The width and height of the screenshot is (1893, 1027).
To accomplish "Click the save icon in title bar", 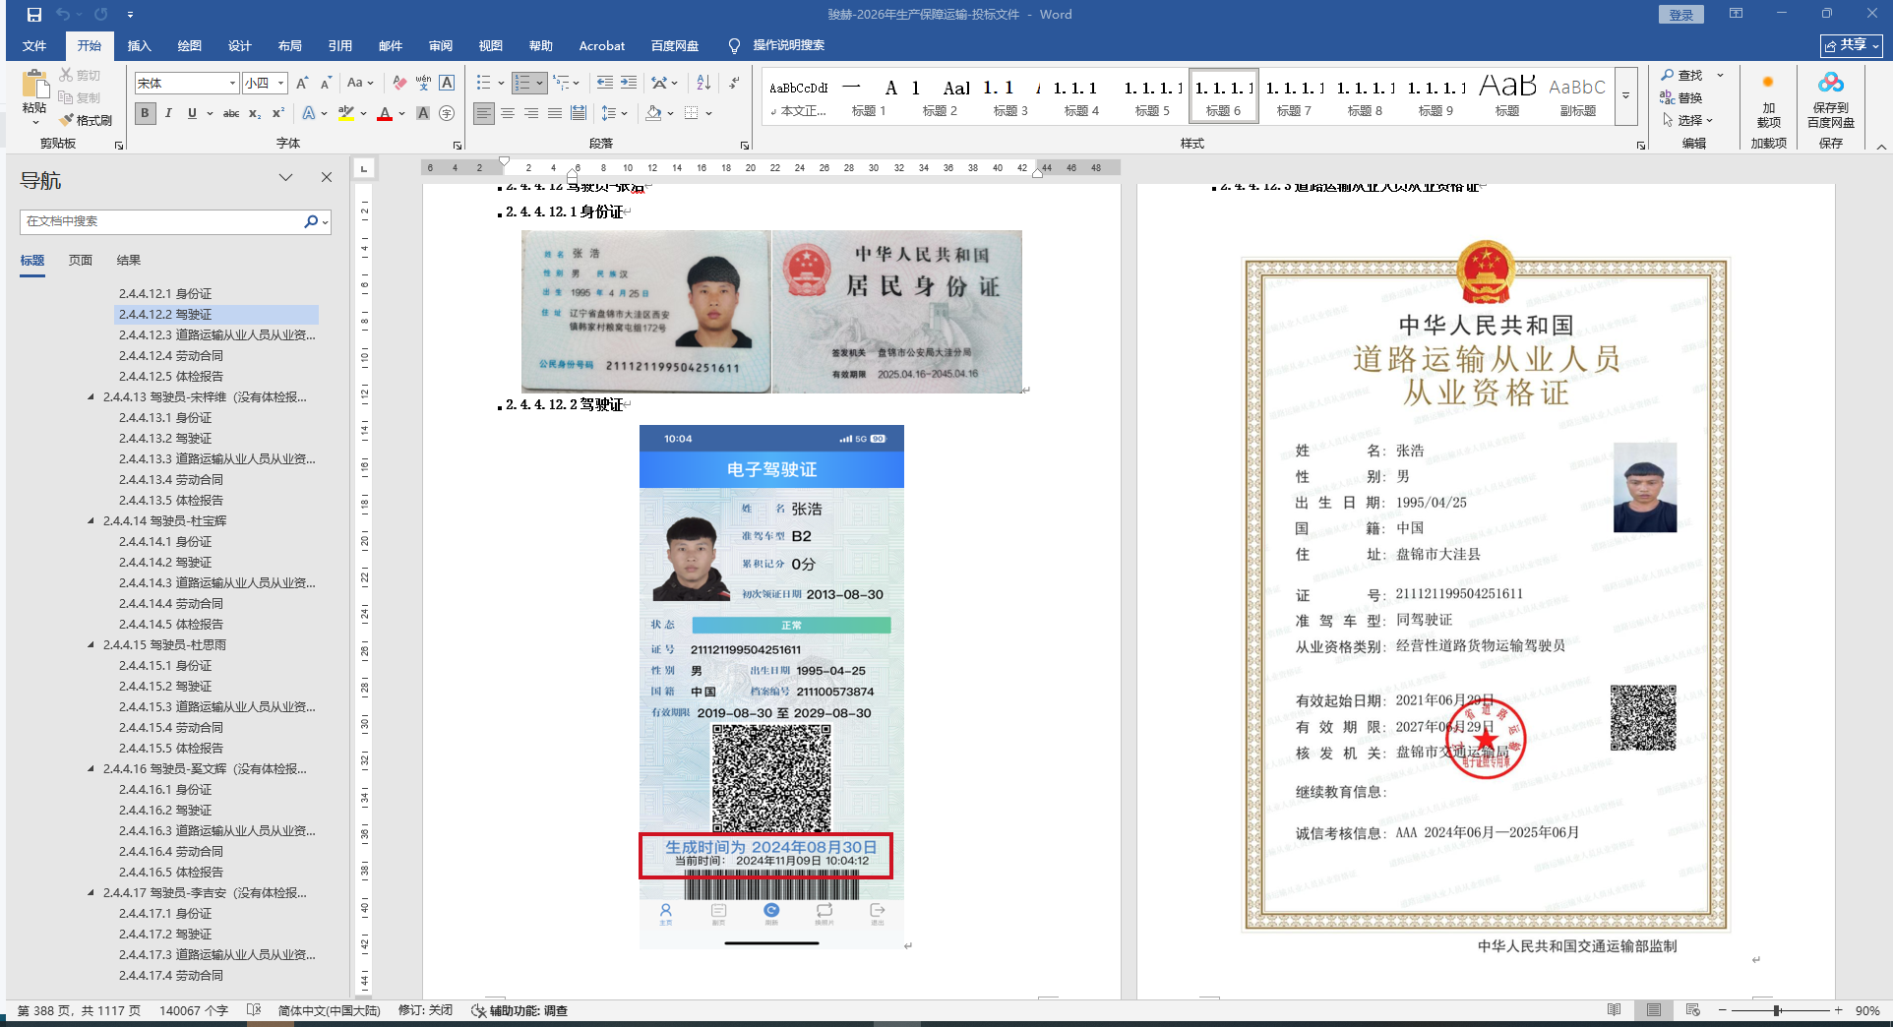I will pyautogui.click(x=34, y=15).
